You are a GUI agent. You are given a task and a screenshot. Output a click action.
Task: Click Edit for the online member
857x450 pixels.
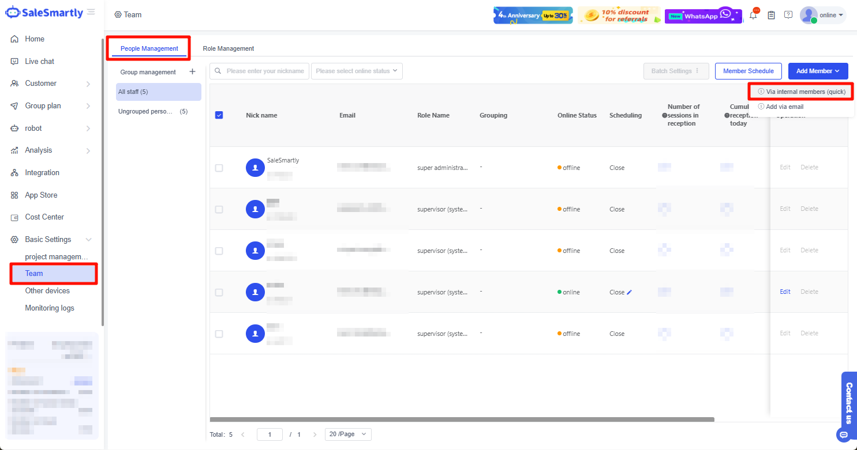[x=785, y=292]
